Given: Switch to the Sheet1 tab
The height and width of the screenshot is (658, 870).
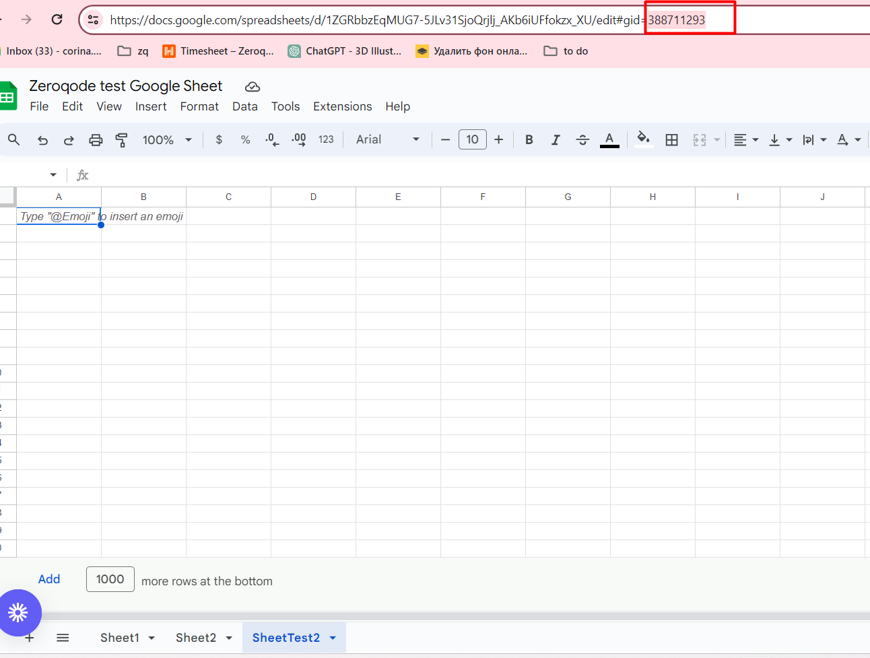Looking at the screenshot, I should point(119,638).
